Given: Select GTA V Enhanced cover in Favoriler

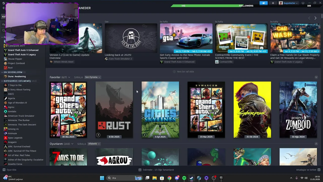Looking at the screenshot, I should (x=206, y=110).
